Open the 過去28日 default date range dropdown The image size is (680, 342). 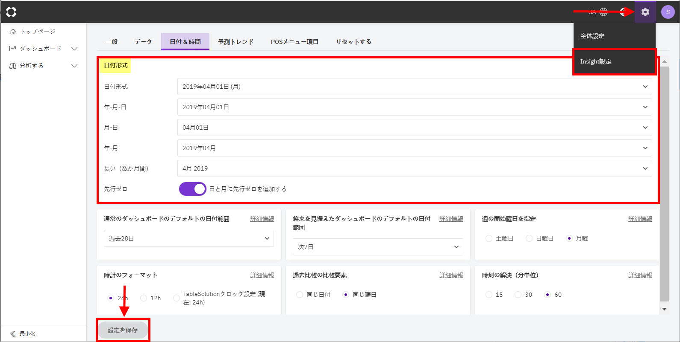coord(189,238)
